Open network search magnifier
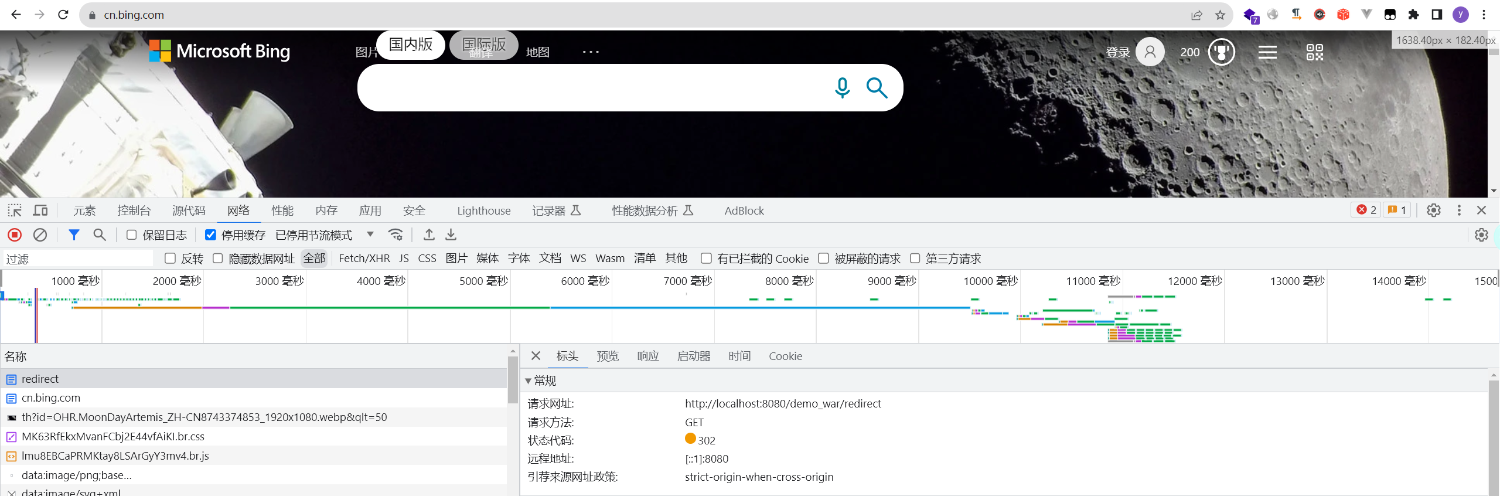 (100, 235)
